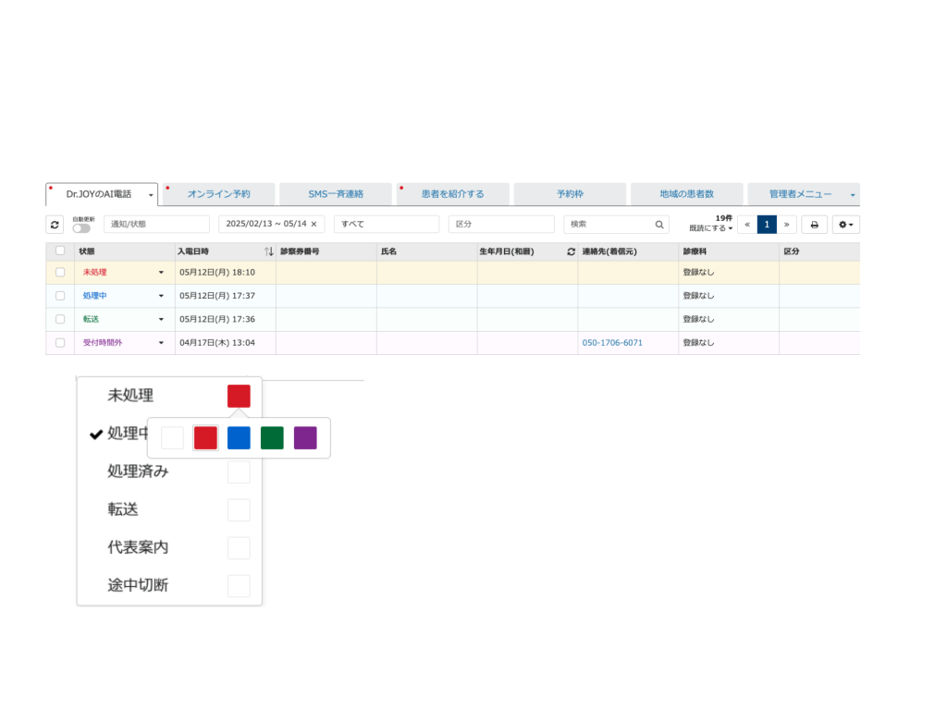Tick the checkbox for the 未処理 row
This screenshot has width=947, height=710.
point(60,273)
